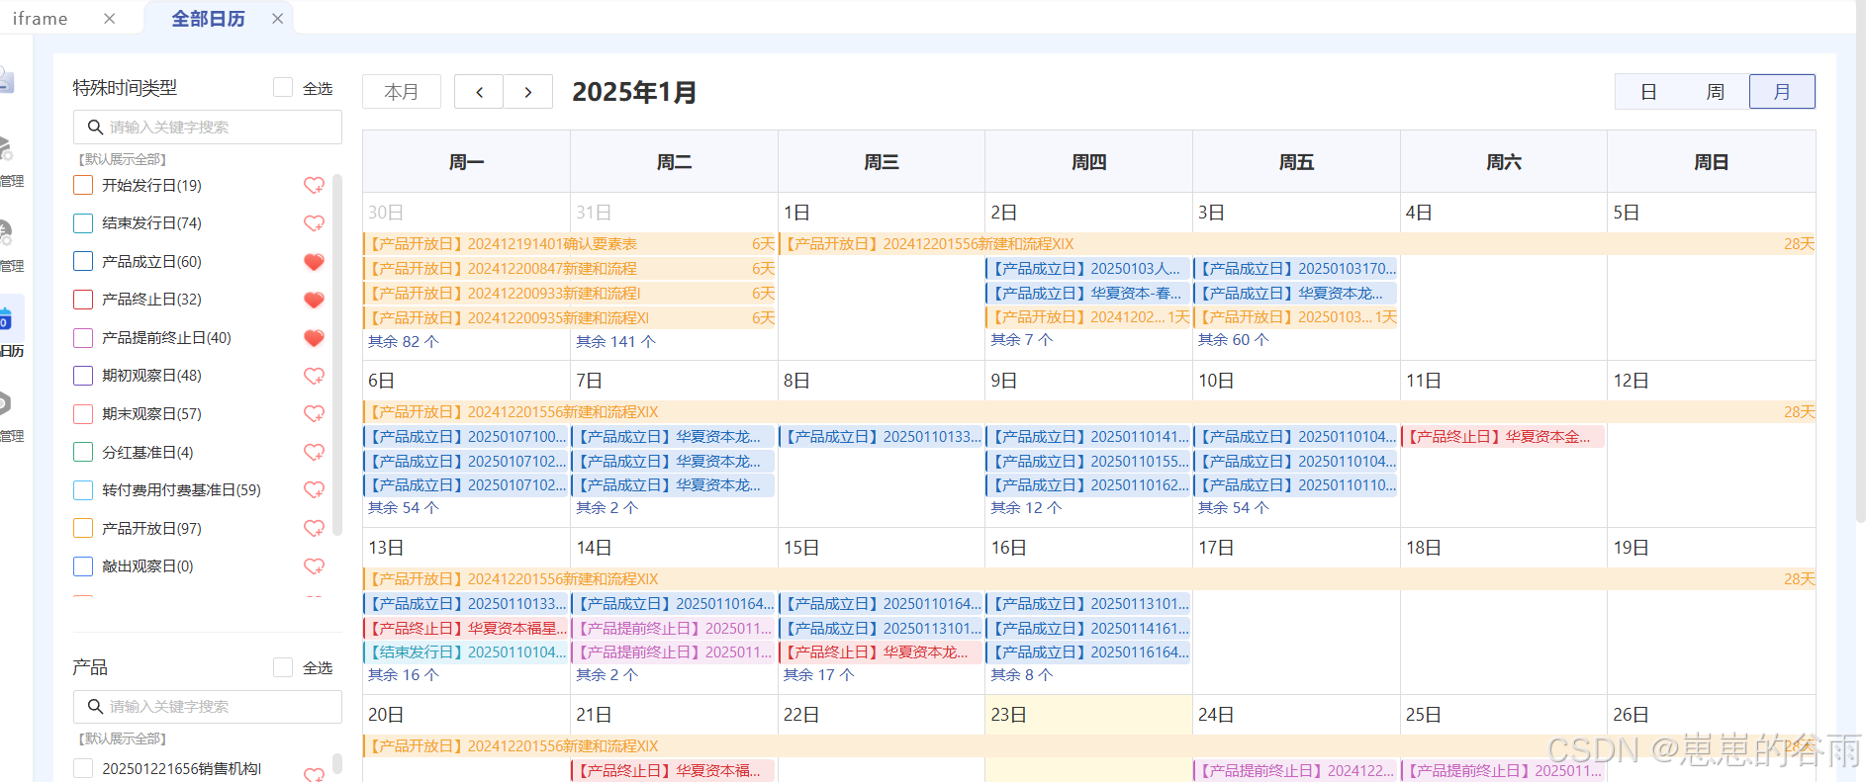Select the 23日 day cell
The height and width of the screenshot is (782, 1866).
point(1088,739)
